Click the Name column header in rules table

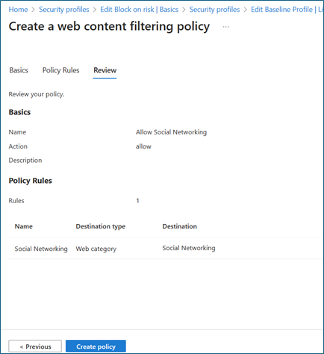[x=24, y=226]
